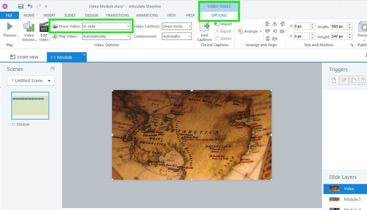Click the Copy trigger icon
The height and width of the screenshot is (210, 367).
(x=353, y=81)
